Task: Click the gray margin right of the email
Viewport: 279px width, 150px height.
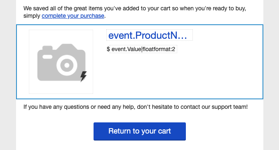Action: [271, 75]
